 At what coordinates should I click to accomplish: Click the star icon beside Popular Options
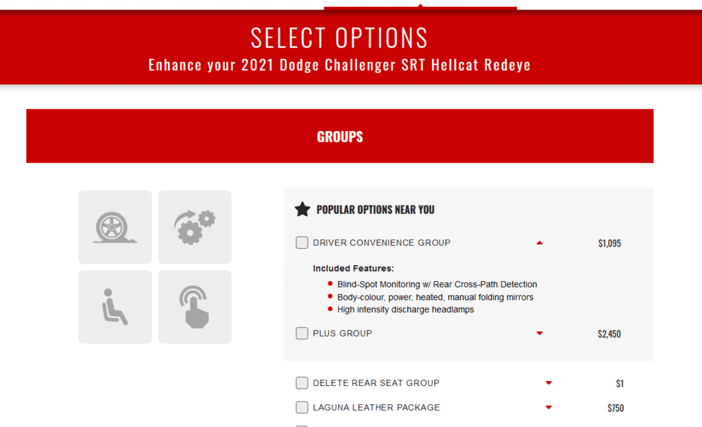click(302, 209)
